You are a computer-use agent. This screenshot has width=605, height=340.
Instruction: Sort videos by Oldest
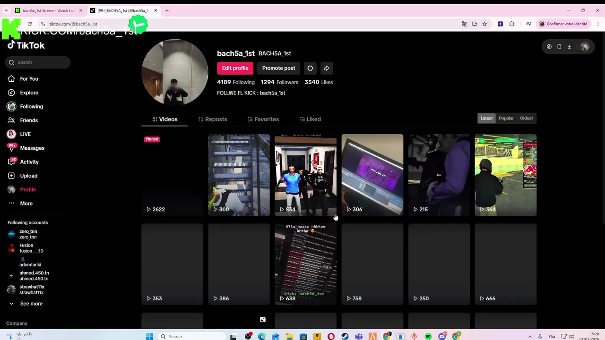click(526, 118)
